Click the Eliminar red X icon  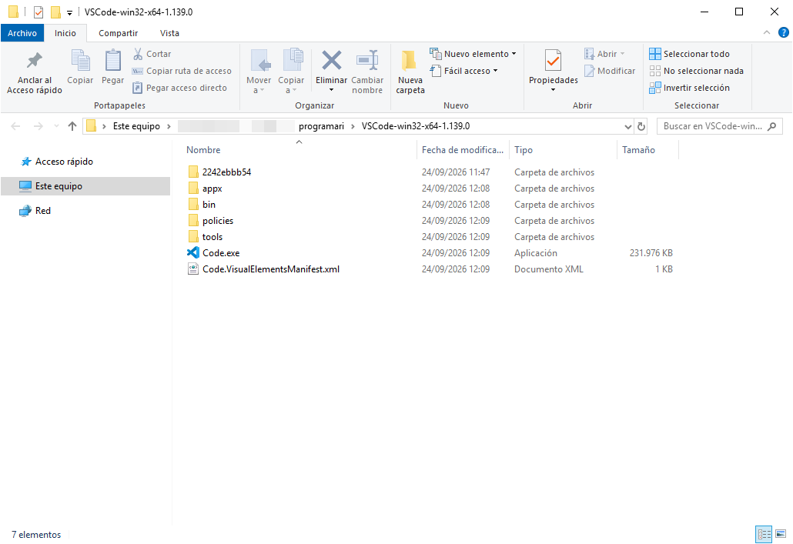click(331, 62)
